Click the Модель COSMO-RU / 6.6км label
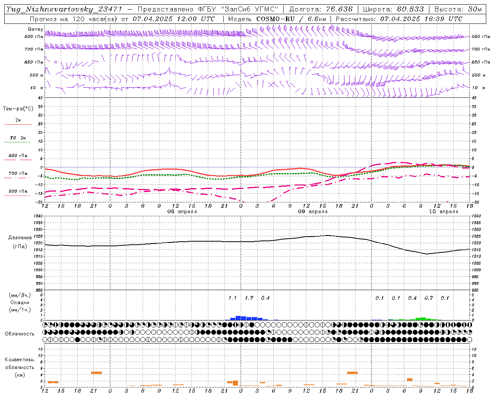 [x=277, y=19]
